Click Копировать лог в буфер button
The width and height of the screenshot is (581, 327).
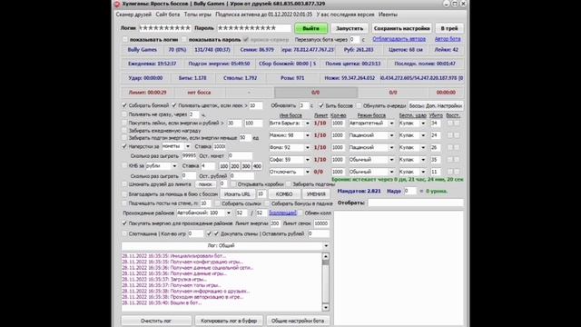click(229, 321)
